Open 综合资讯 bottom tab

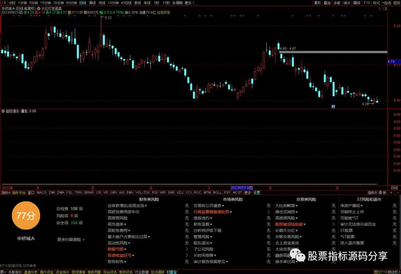[x=110, y=272]
